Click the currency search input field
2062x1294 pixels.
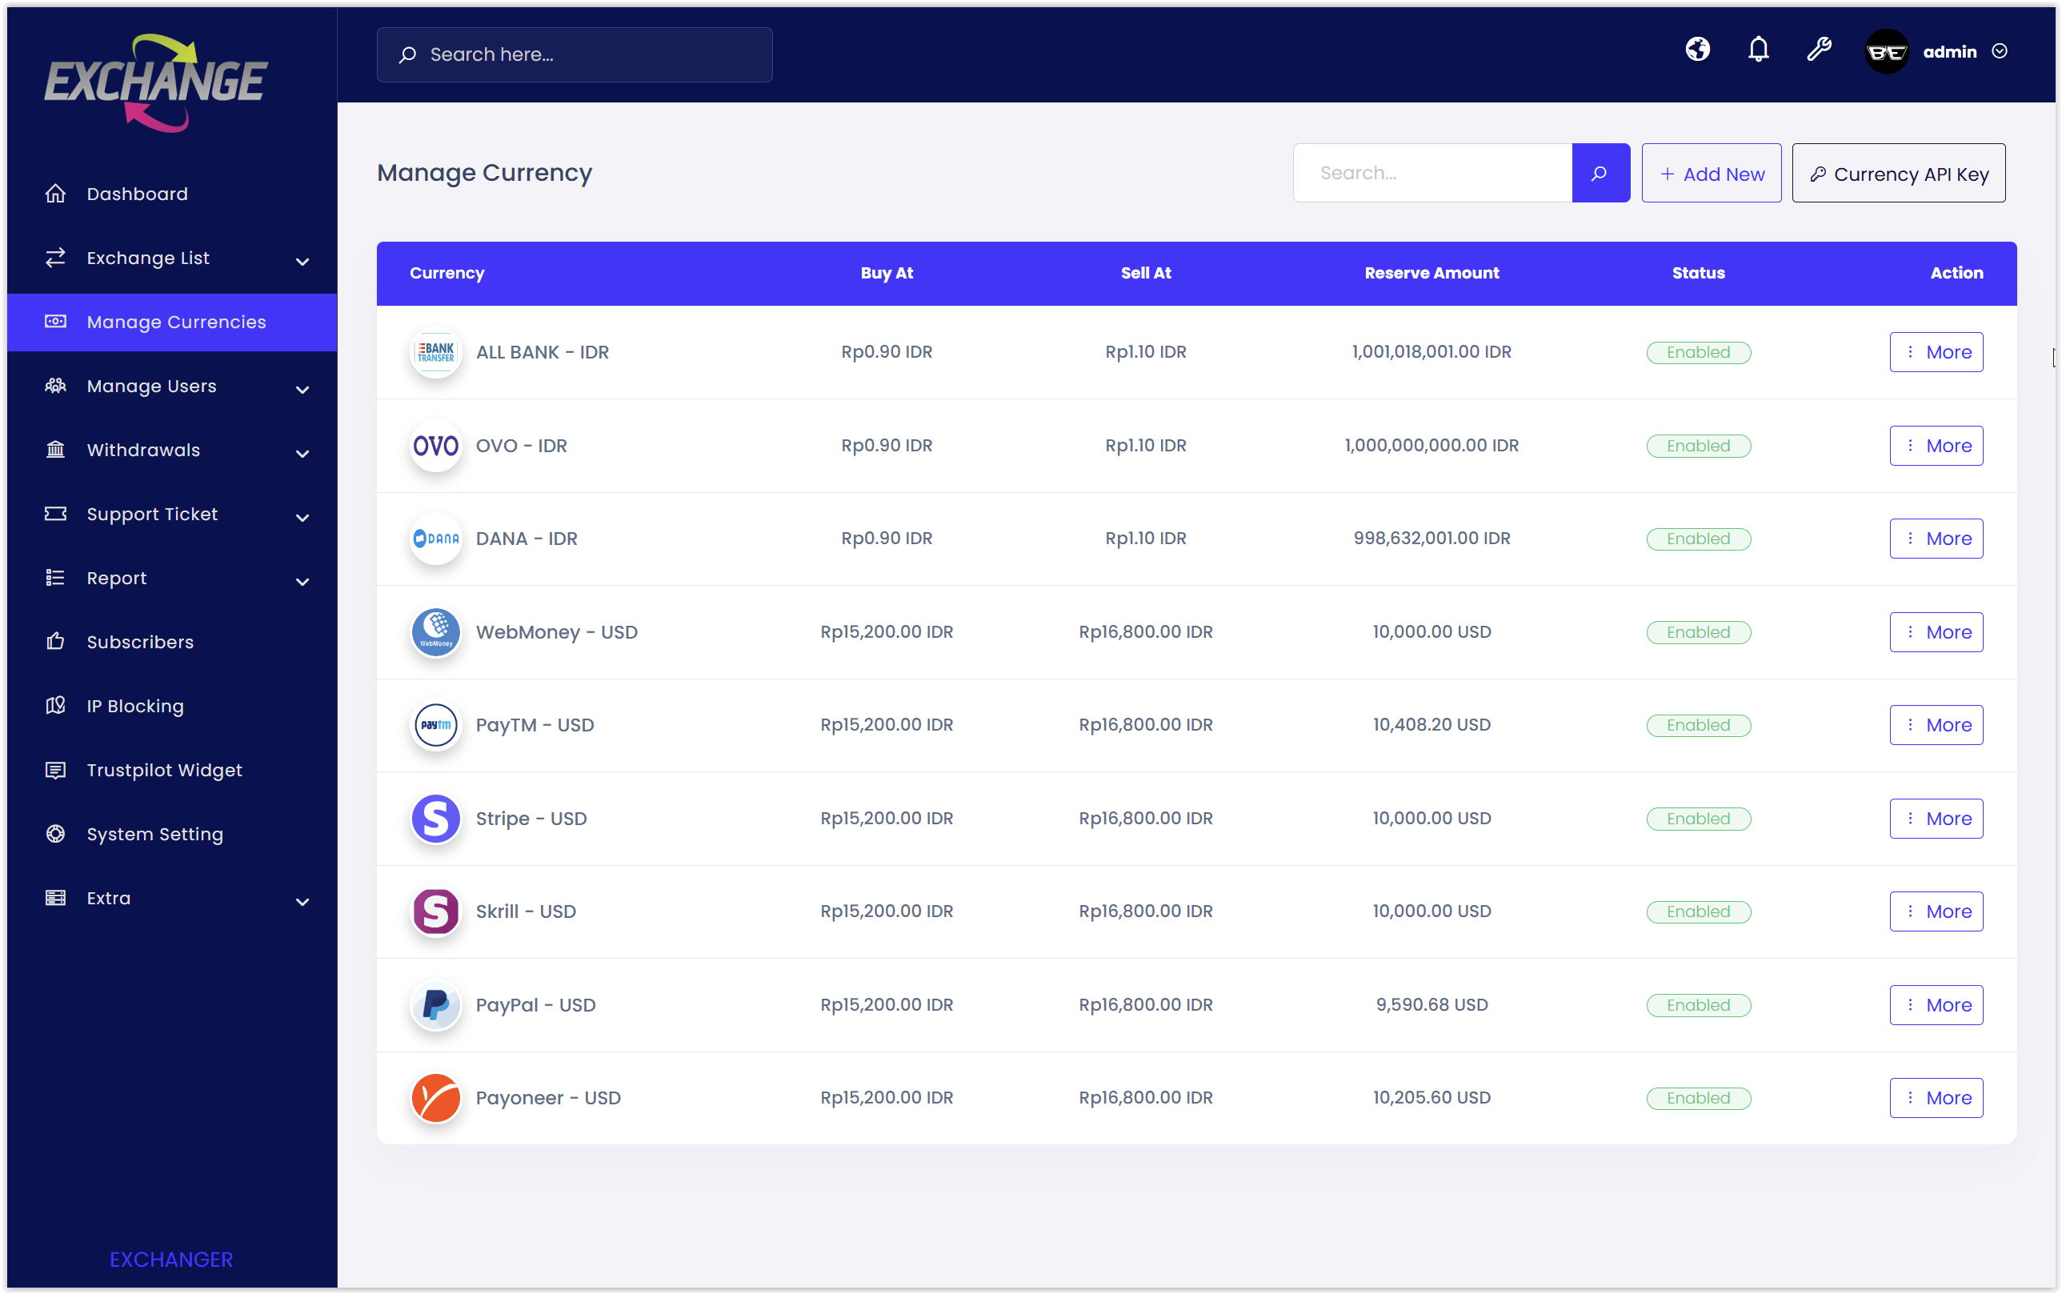(x=1431, y=172)
